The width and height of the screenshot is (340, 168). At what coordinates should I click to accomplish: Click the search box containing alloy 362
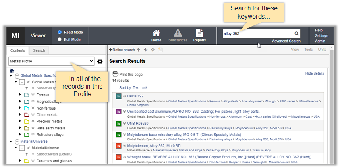(258, 33)
